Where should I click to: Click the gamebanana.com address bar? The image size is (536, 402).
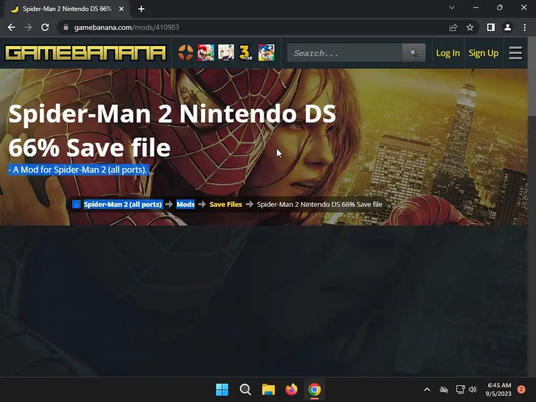pos(253,27)
